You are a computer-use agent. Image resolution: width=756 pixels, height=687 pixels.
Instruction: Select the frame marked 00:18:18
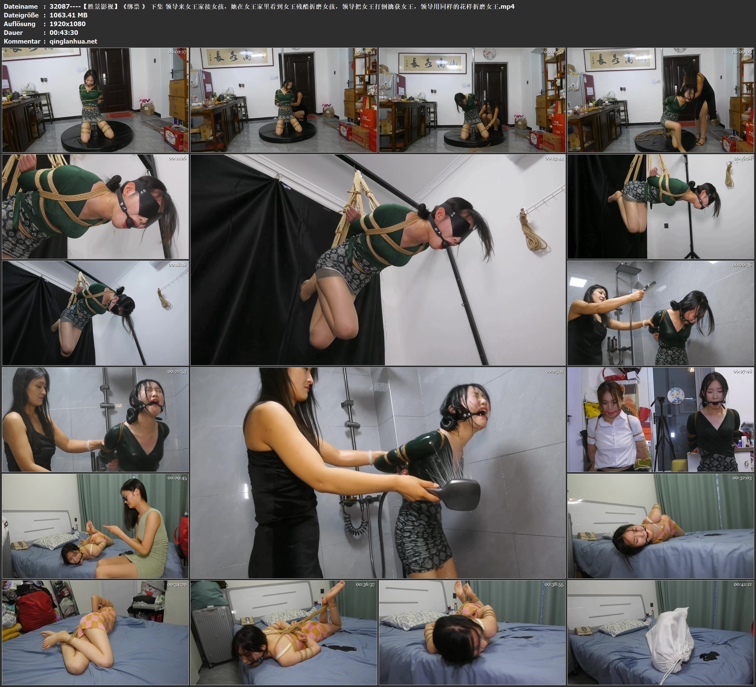point(95,313)
